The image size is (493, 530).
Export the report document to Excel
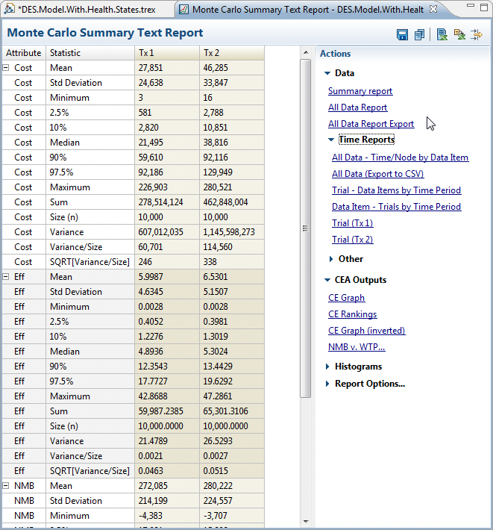(x=442, y=34)
